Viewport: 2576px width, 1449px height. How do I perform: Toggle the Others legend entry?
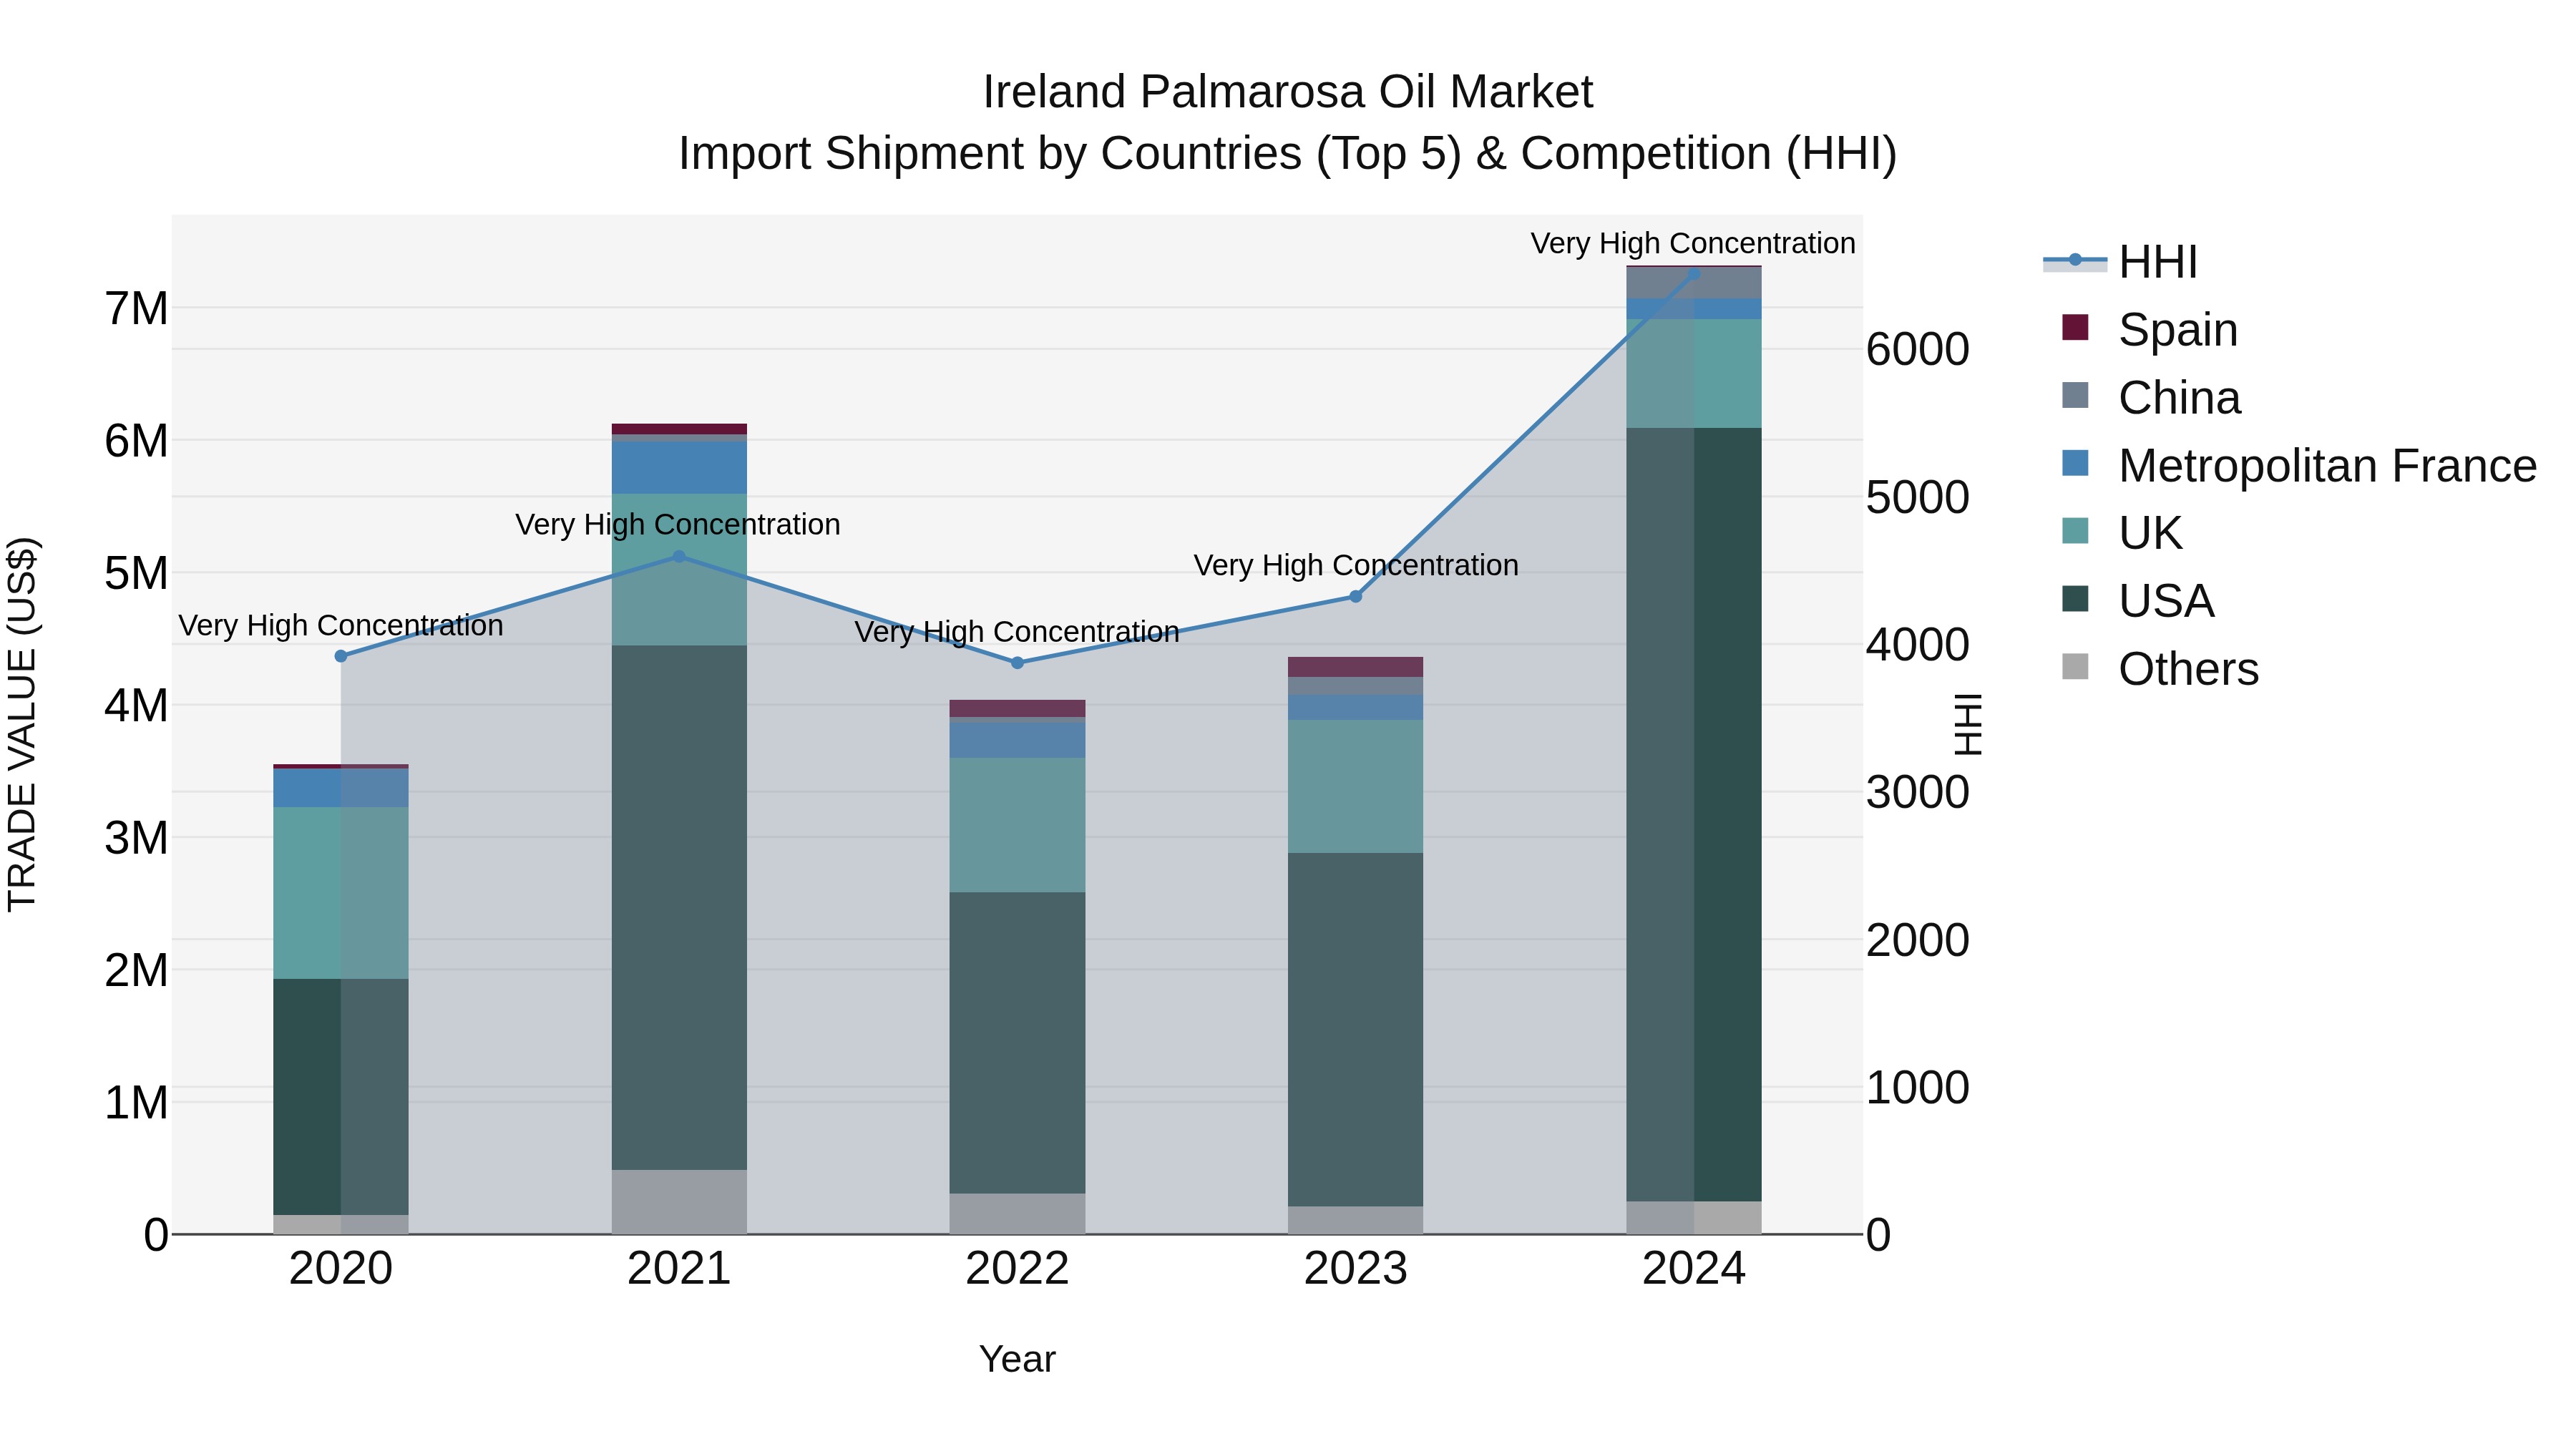[2160, 669]
